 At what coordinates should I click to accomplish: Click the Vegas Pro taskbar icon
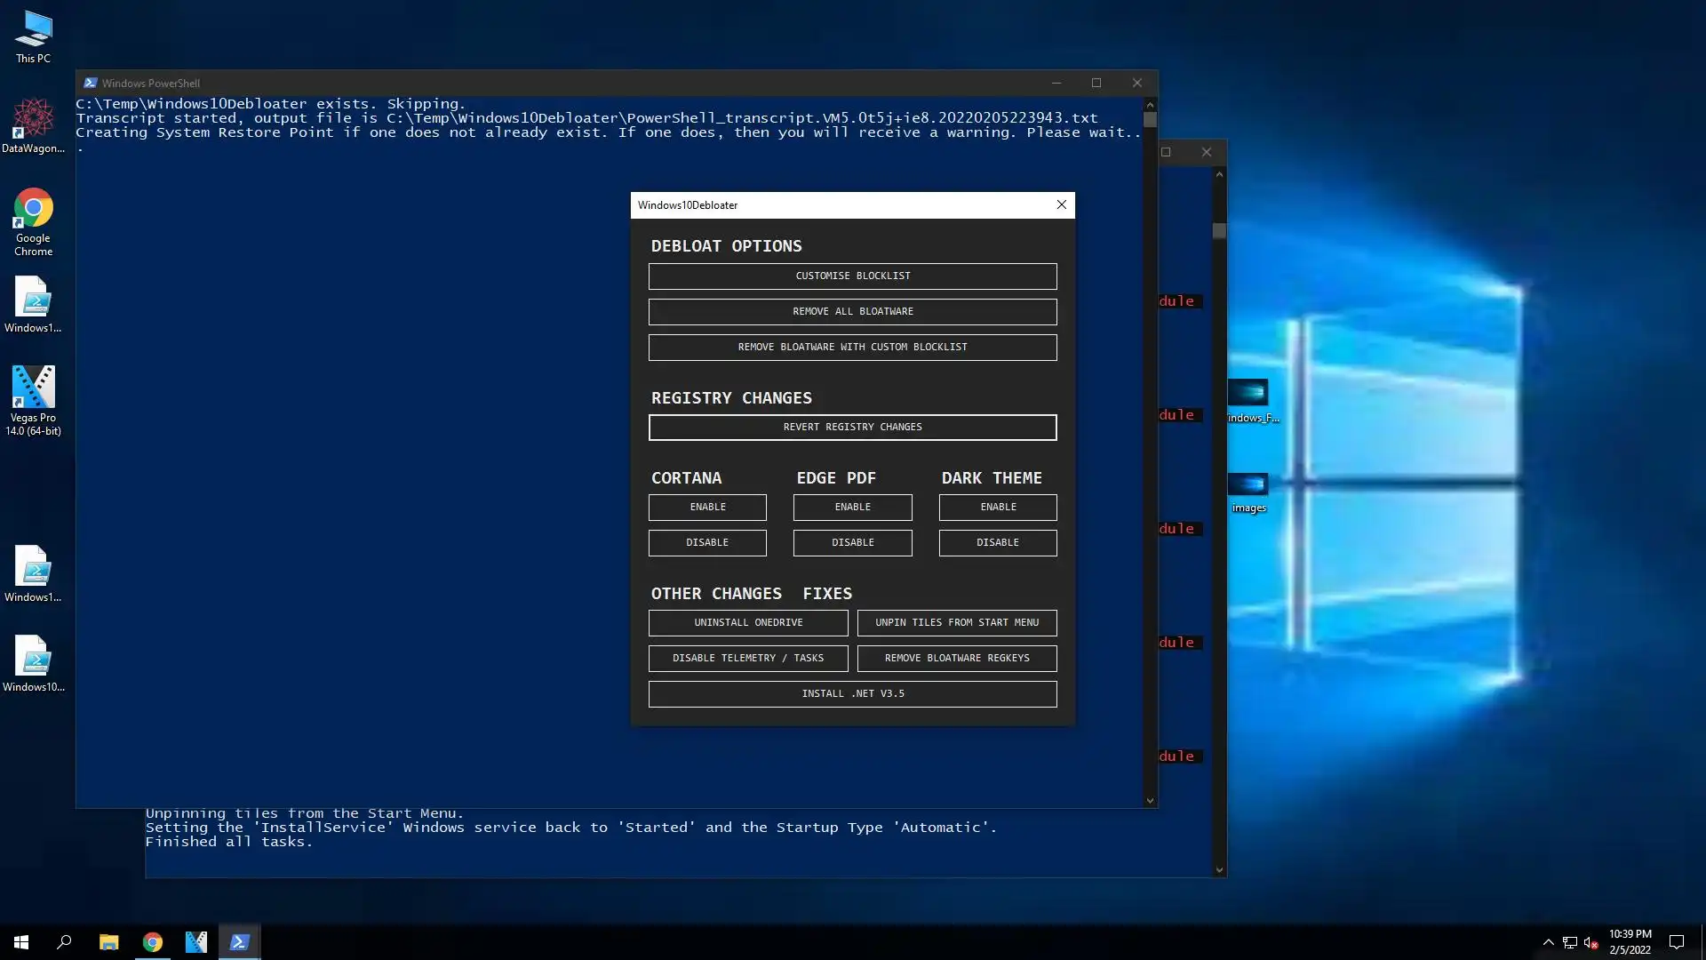point(195,942)
